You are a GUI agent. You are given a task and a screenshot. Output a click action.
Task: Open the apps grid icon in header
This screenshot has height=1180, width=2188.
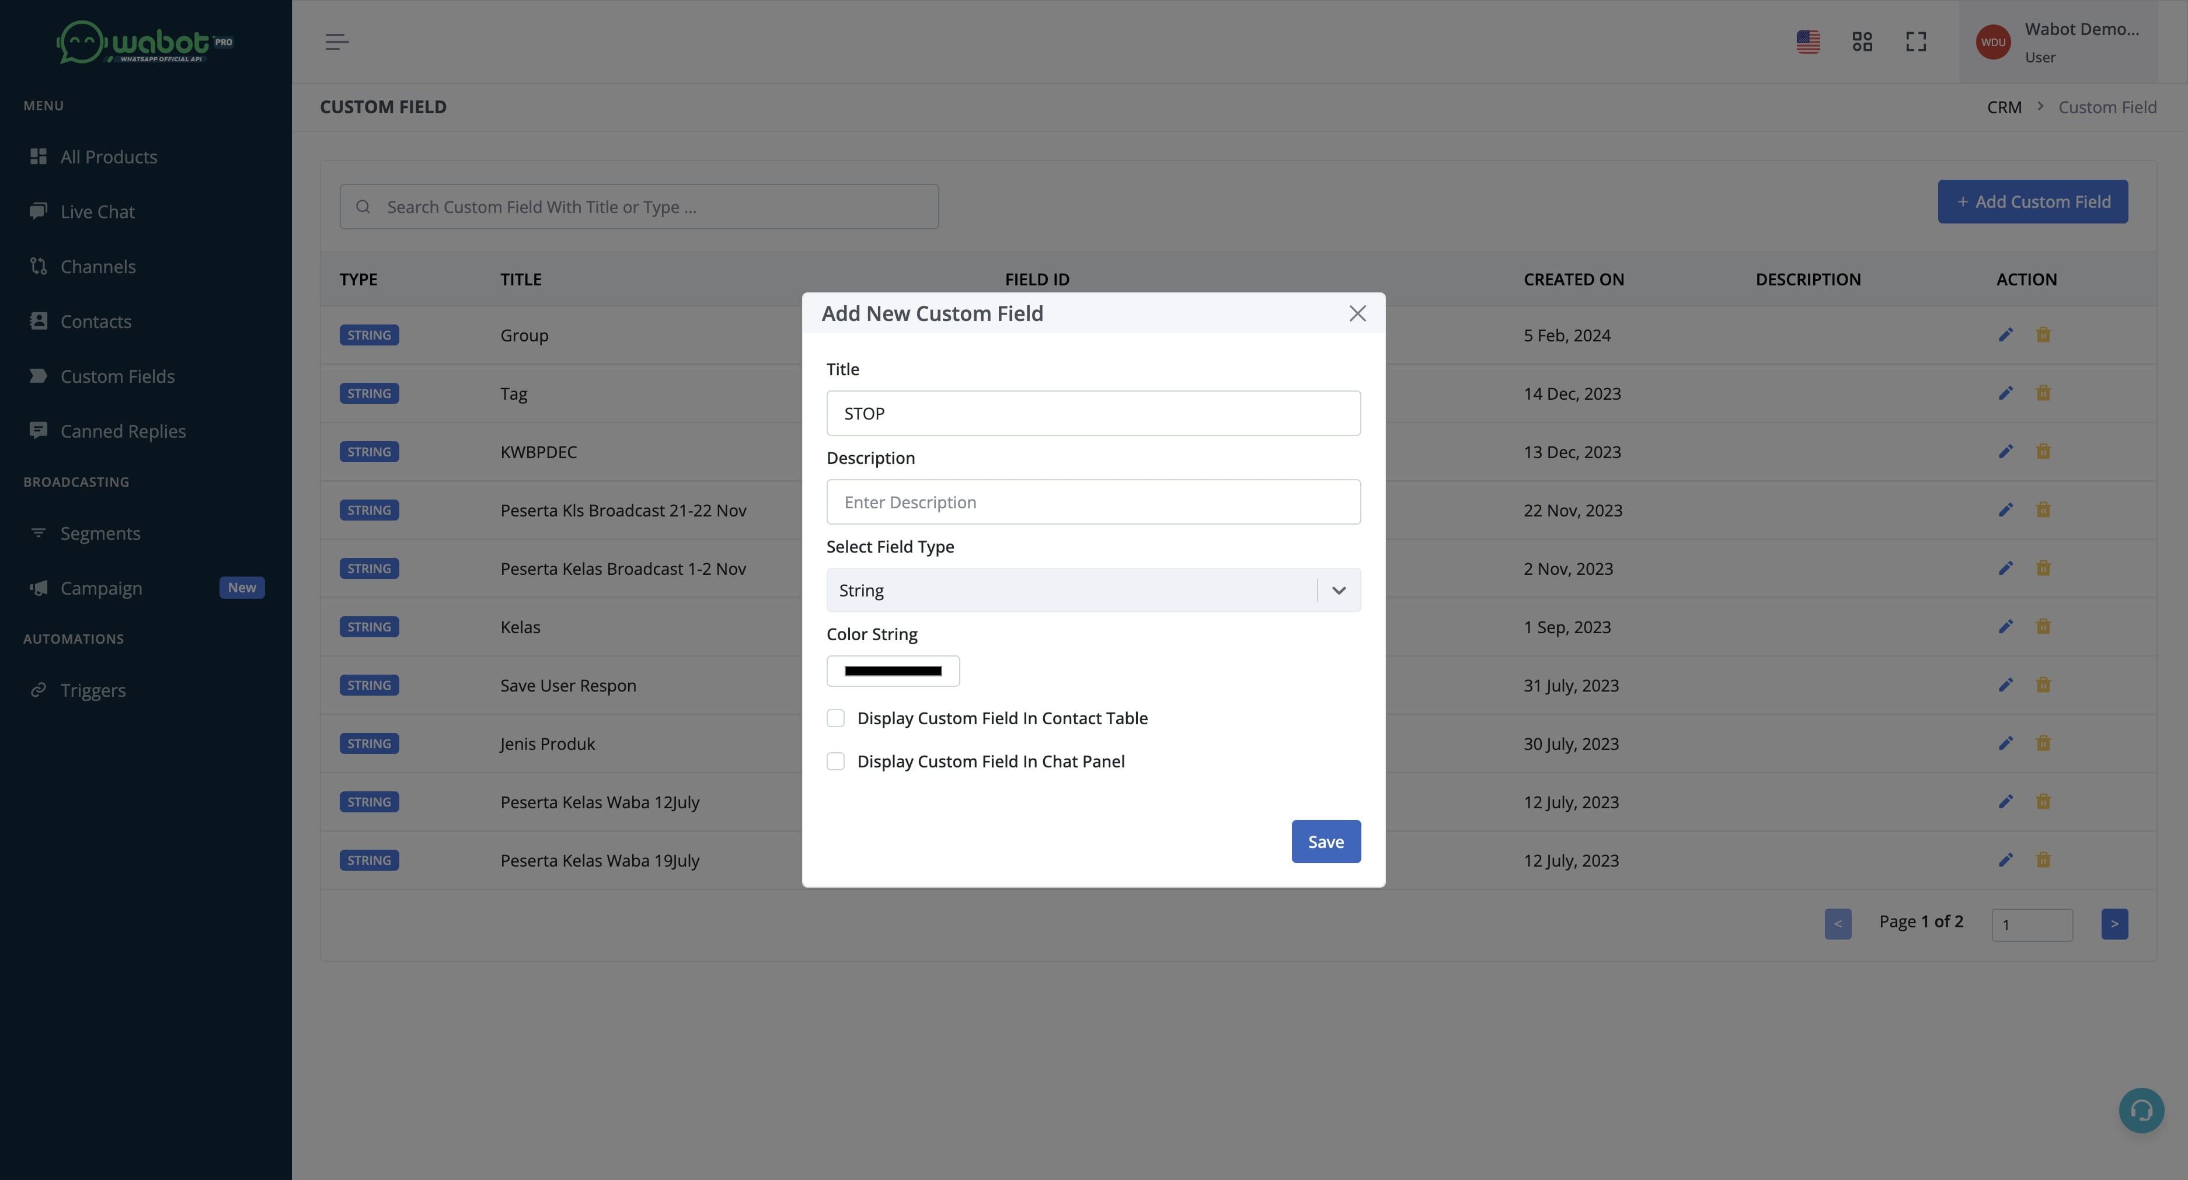tap(1862, 41)
